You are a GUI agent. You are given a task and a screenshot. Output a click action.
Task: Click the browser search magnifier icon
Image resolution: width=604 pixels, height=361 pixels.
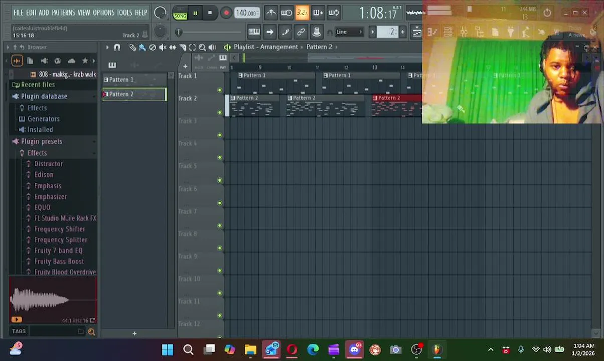(x=91, y=331)
